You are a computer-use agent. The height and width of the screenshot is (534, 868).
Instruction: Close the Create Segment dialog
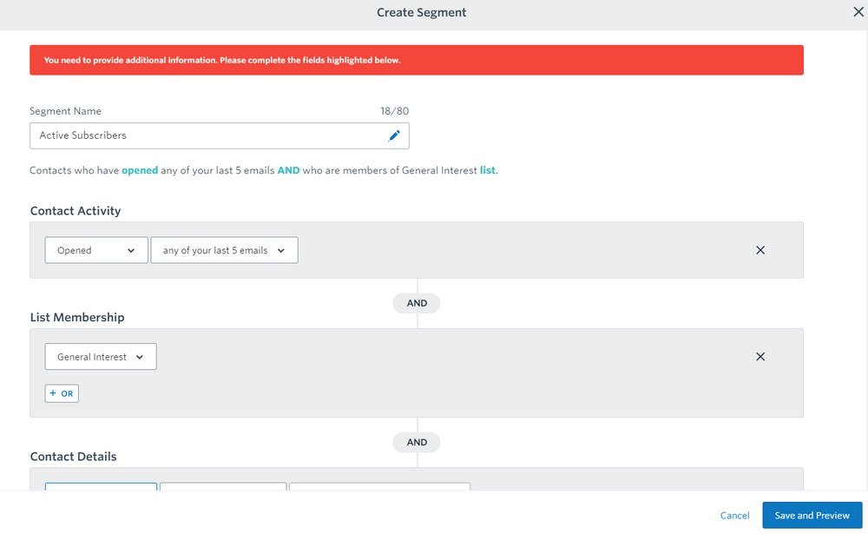click(858, 12)
